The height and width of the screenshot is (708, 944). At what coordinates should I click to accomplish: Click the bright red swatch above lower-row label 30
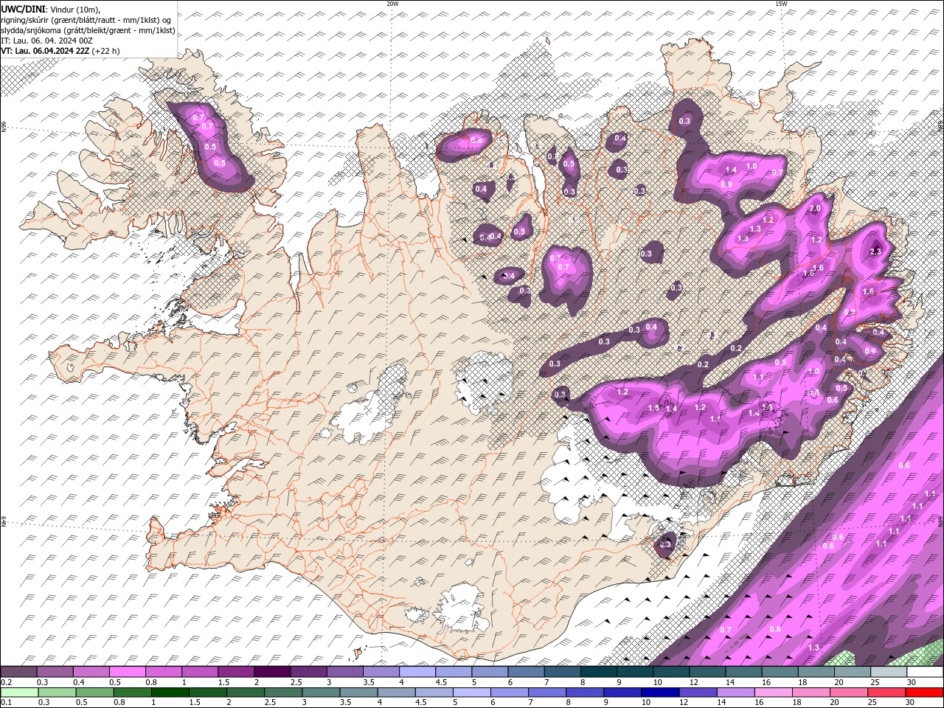click(x=923, y=693)
